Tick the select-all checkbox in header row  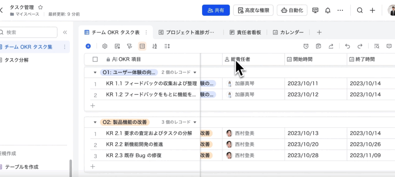[95, 59]
